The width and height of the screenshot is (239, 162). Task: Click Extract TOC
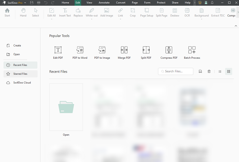coord(218,13)
